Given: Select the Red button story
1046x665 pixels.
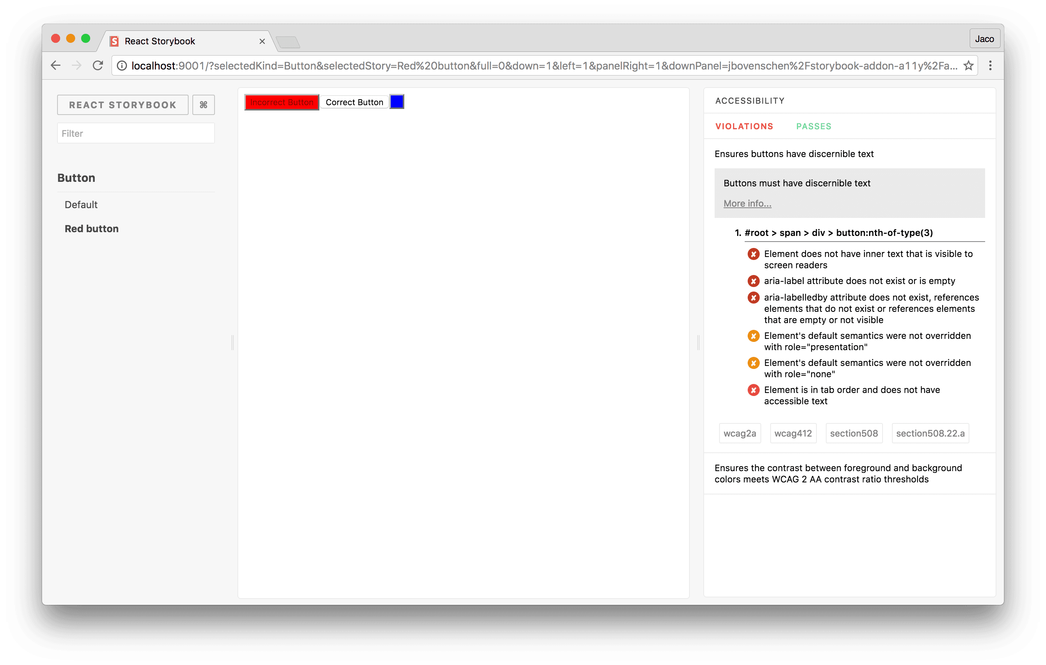Looking at the screenshot, I should [91, 229].
